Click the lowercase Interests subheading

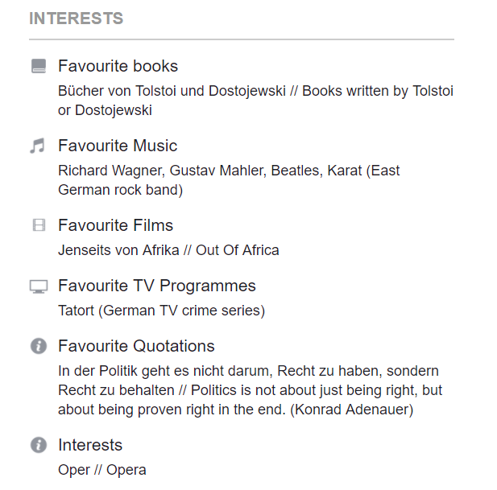[x=90, y=445]
